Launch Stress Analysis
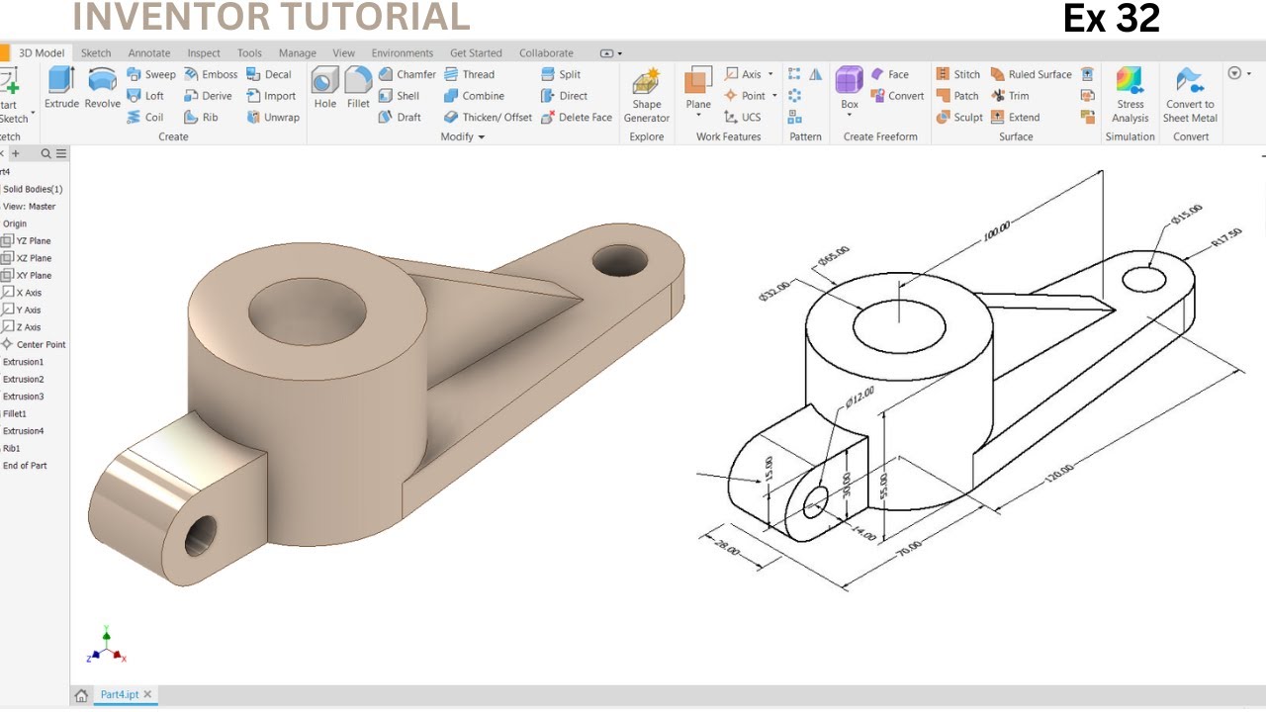The width and height of the screenshot is (1266, 712). (1130, 95)
